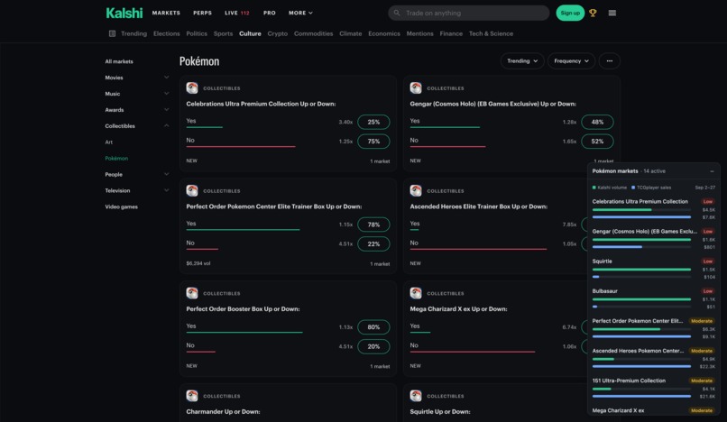The height and width of the screenshot is (422, 727).
Task: Click Bulbasaur blue TCGplayer sales bar
Action: (595, 307)
